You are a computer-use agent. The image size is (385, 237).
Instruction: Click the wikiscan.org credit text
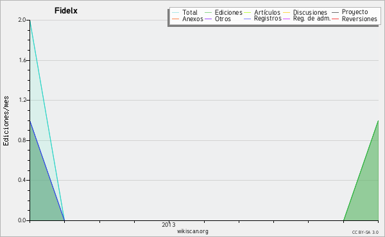pyautogui.click(x=193, y=231)
